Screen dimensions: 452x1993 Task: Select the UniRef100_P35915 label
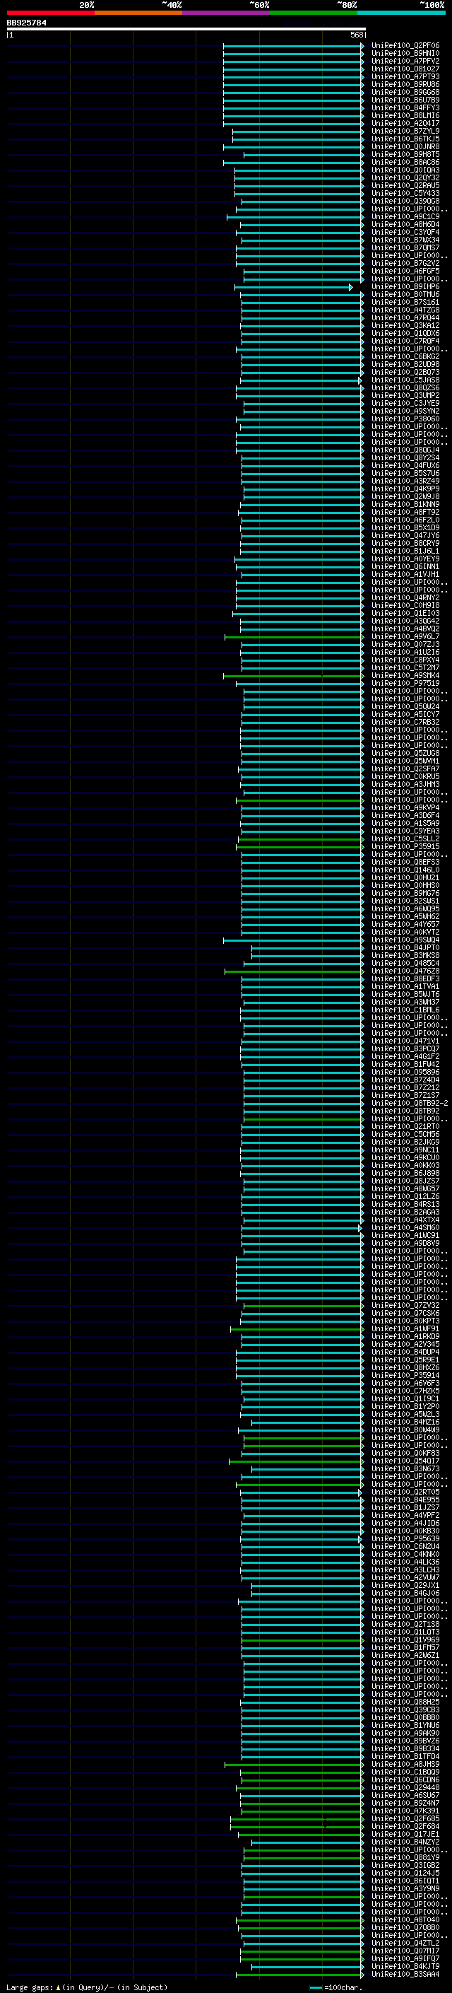(x=405, y=846)
